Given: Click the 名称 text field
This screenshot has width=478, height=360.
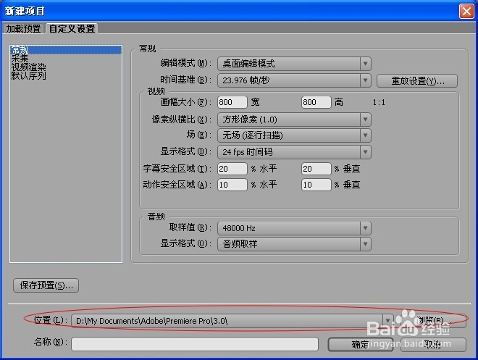Looking at the screenshot, I should pos(195,344).
